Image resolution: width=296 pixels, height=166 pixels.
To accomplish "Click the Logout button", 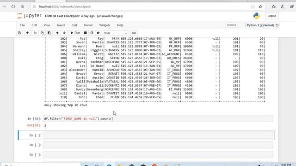I will [x=272, y=16].
